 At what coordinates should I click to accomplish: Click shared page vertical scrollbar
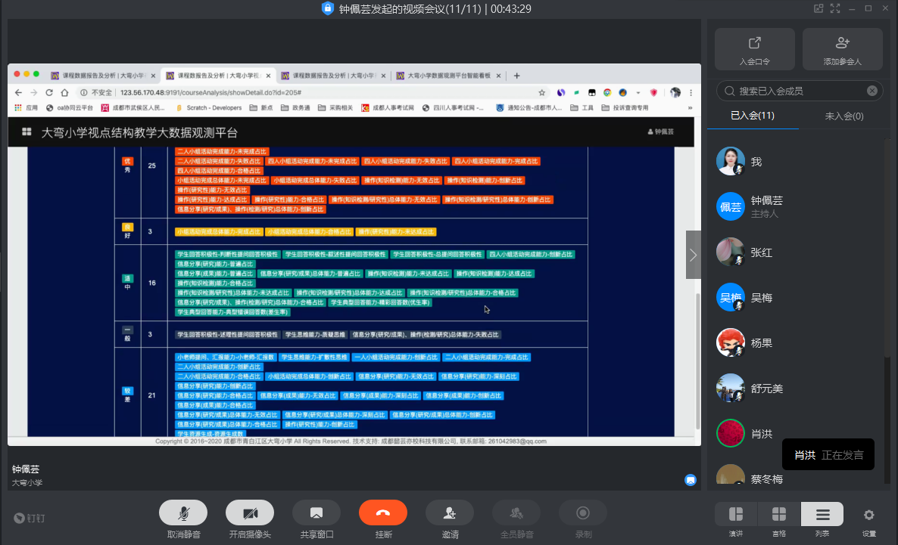697,361
